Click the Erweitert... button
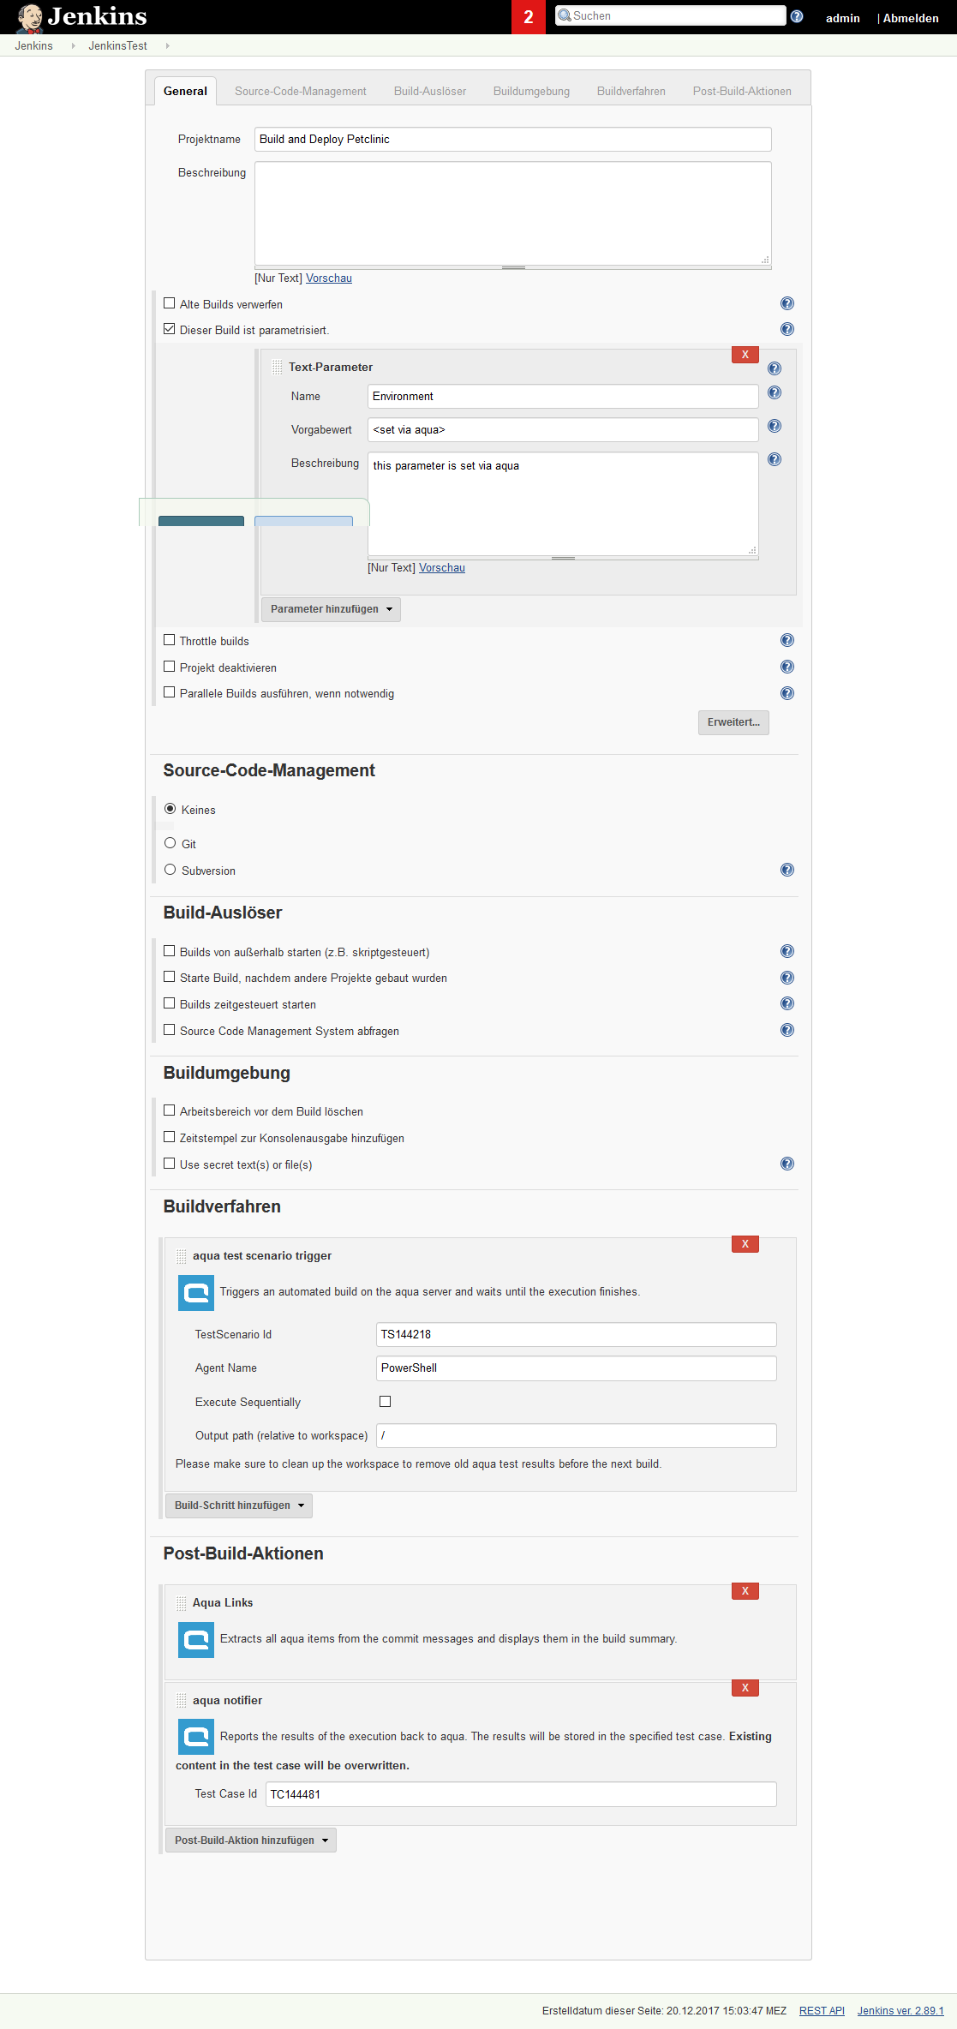 point(733,722)
